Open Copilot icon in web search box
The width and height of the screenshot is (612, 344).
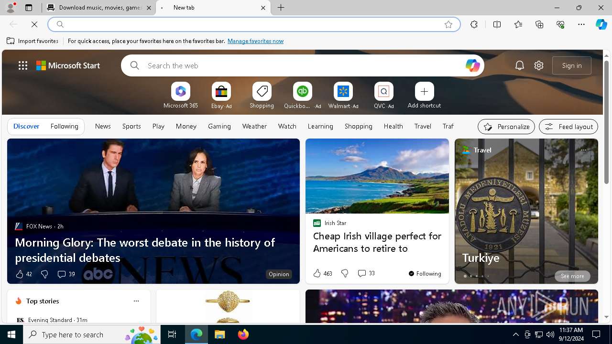click(x=472, y=65)
